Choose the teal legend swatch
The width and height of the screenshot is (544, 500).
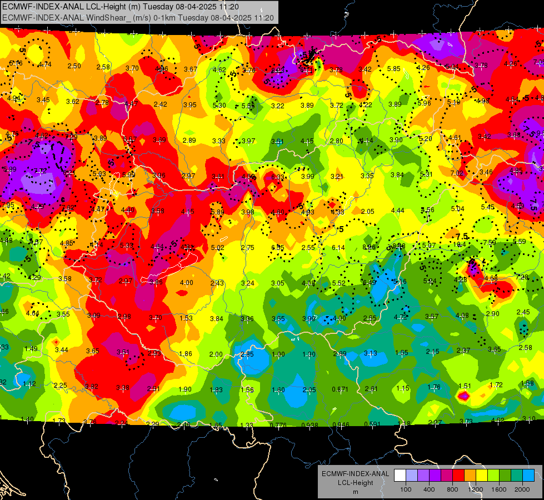(517, 475)
